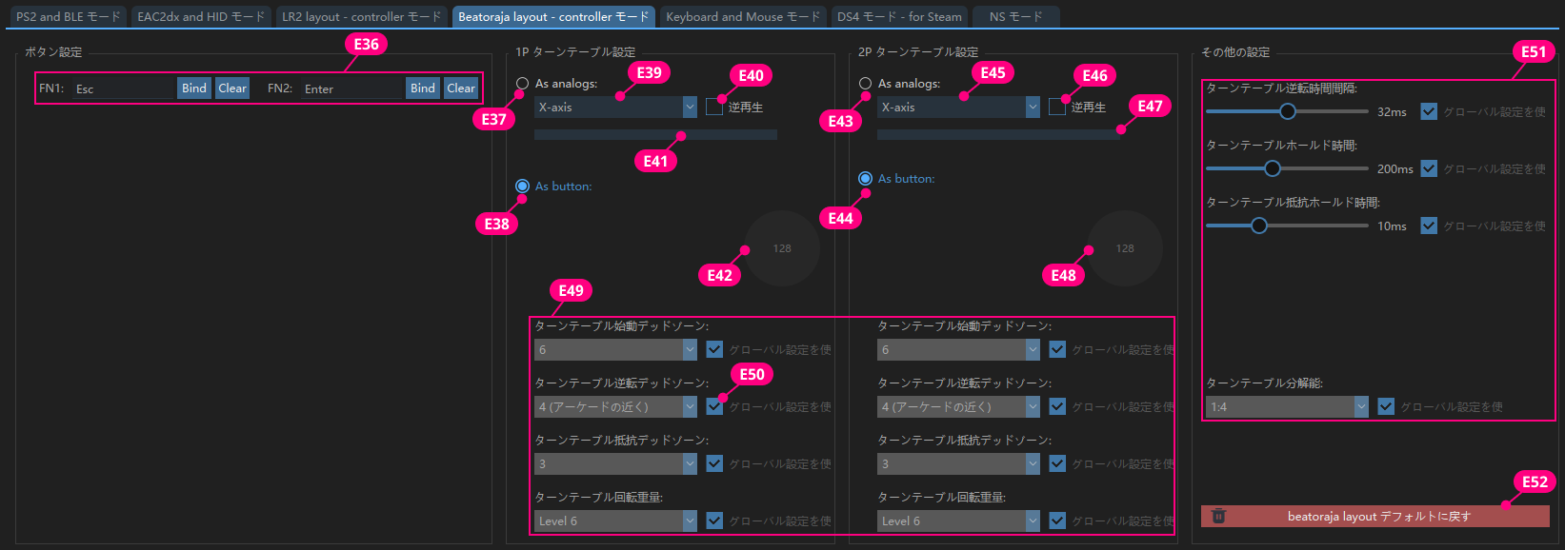Clear the FN2 key binding

click(x=461, y=88)
